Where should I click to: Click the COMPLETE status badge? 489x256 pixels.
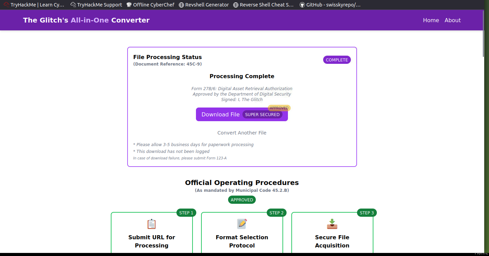[x=337, y=60]
